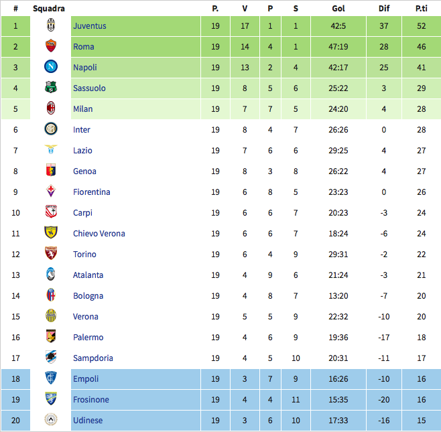Click the Roma club crest icon
This screenshot has height=432, width=441.
click(50, 47)
